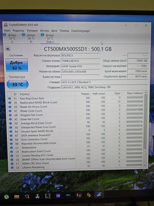Click power on count value 7099 пъти

(x=138, y=71)
